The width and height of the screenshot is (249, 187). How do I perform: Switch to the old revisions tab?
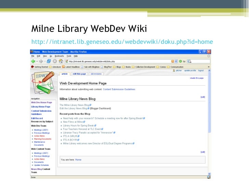click(x=96, y=74)
